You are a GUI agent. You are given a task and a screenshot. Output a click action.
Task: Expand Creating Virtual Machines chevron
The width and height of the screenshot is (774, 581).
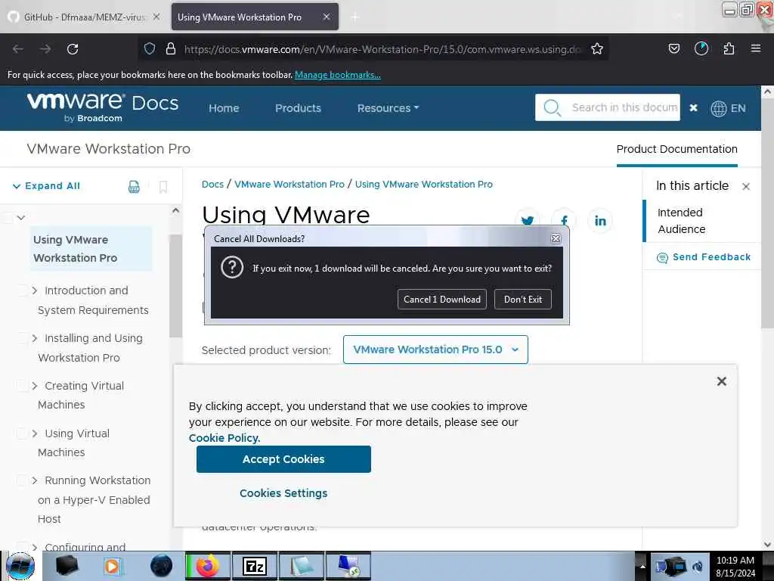click(35, 386)
